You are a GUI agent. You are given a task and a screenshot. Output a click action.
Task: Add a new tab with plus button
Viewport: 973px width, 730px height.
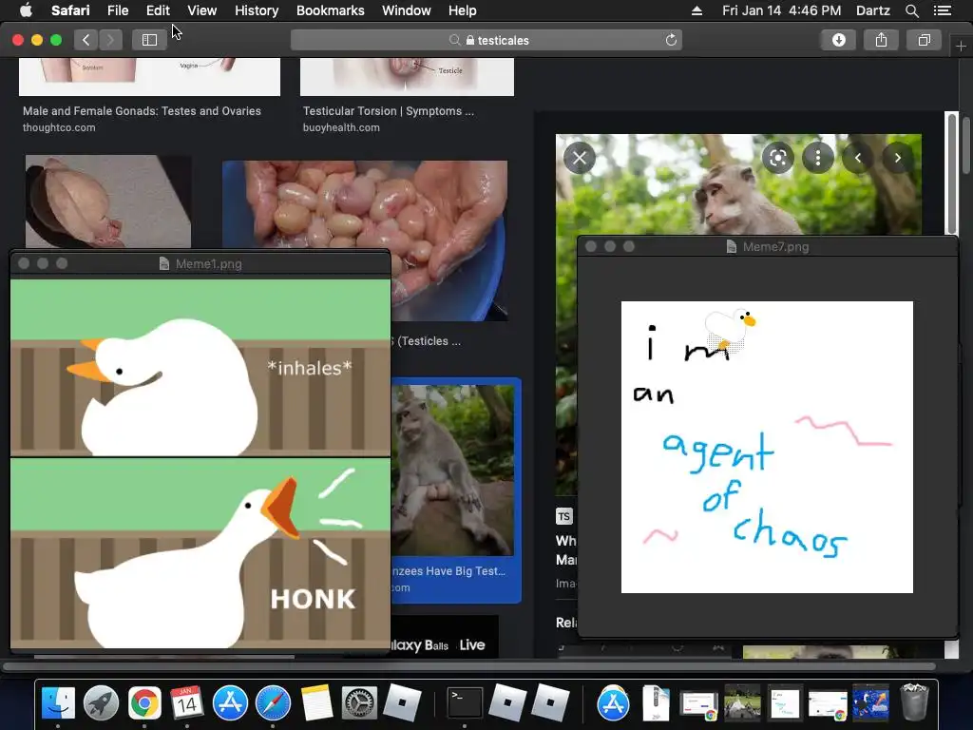point(961,47)
